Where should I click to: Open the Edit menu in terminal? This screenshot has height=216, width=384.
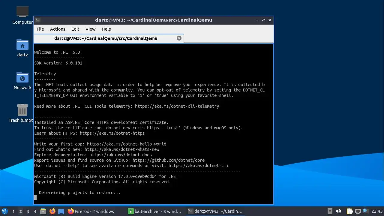75,29
